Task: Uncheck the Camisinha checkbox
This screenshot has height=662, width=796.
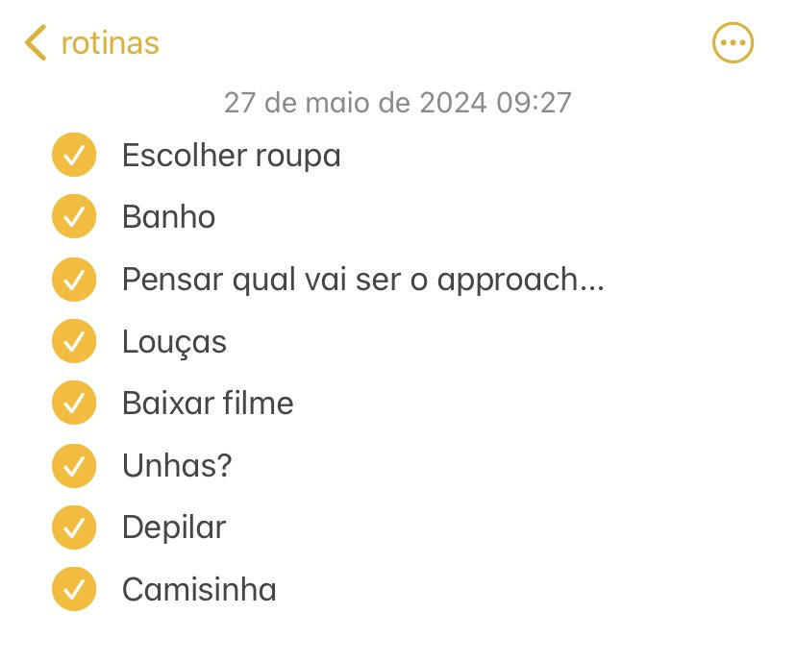Action: click(x=74, y=589)
